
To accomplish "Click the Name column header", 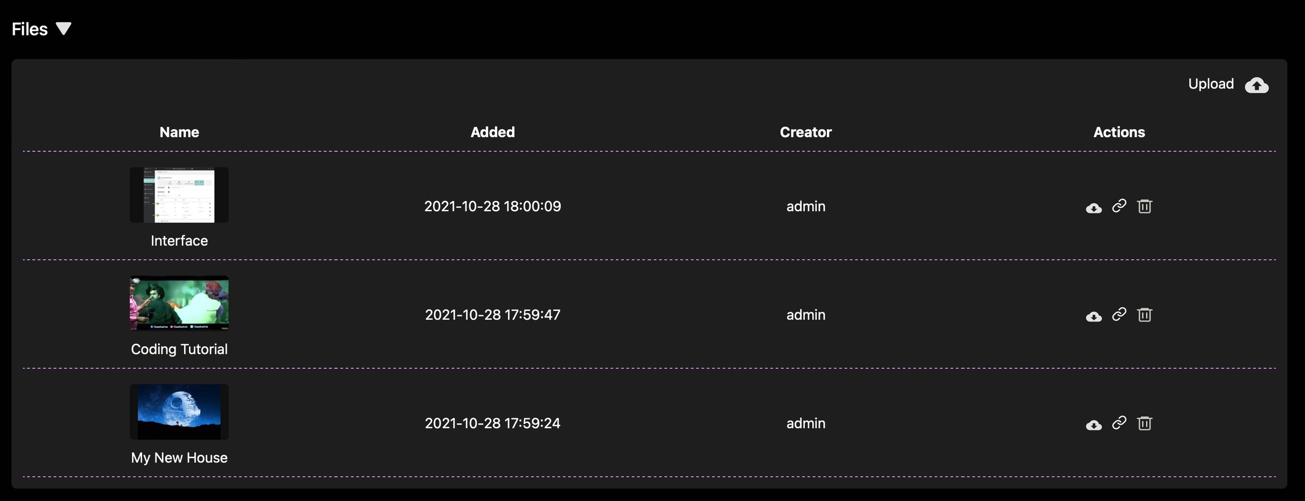I will pos(179,132).
